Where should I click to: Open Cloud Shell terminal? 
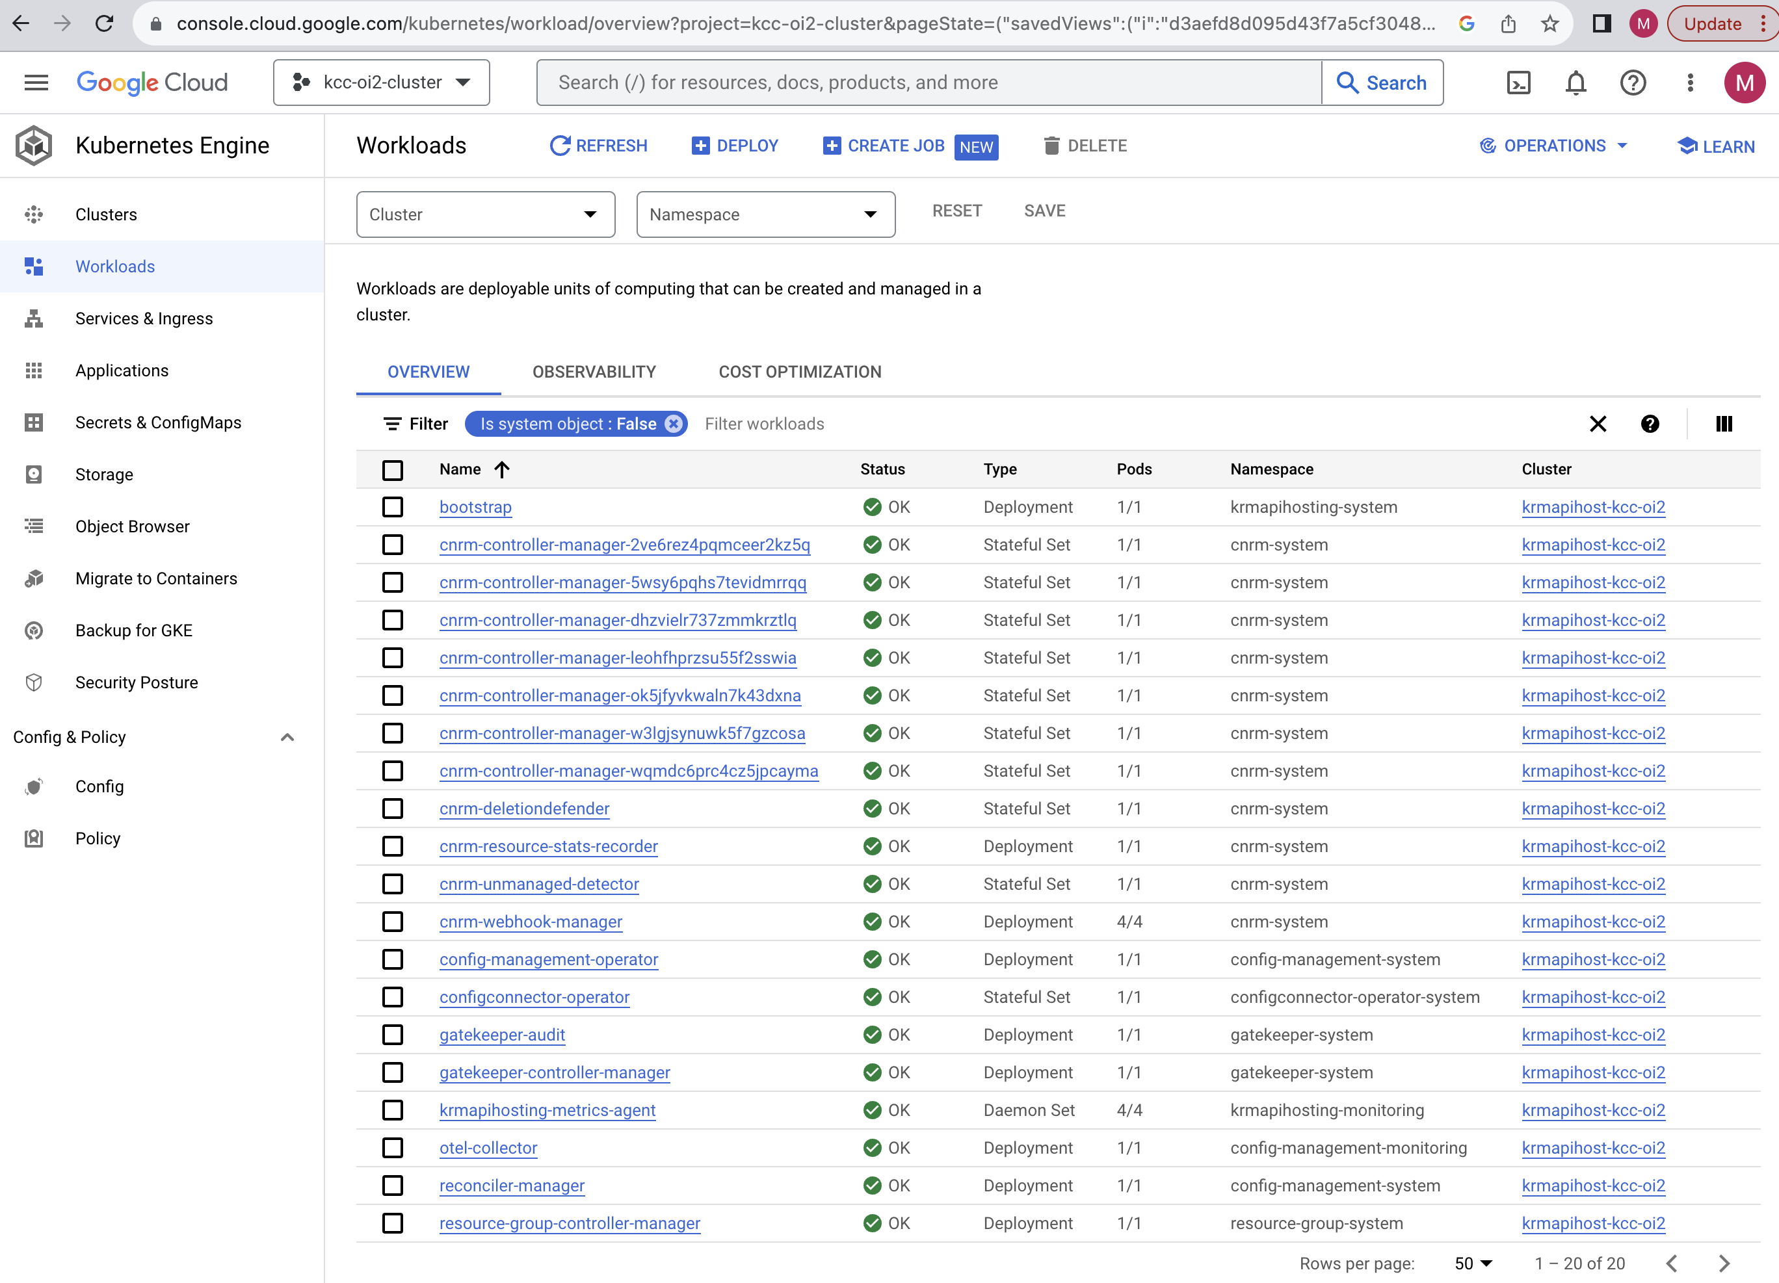(1518, 83)
